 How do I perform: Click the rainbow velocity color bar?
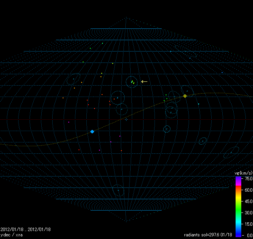pos(238,207)
